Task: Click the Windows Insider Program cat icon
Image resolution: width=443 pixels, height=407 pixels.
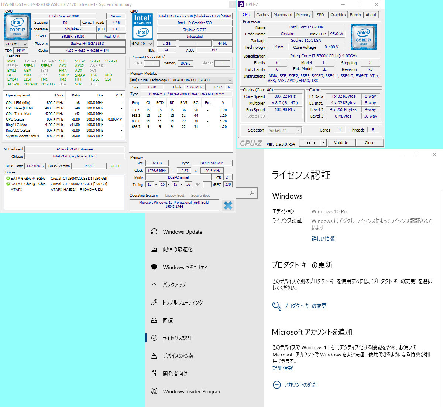Action: coord(154,391)
